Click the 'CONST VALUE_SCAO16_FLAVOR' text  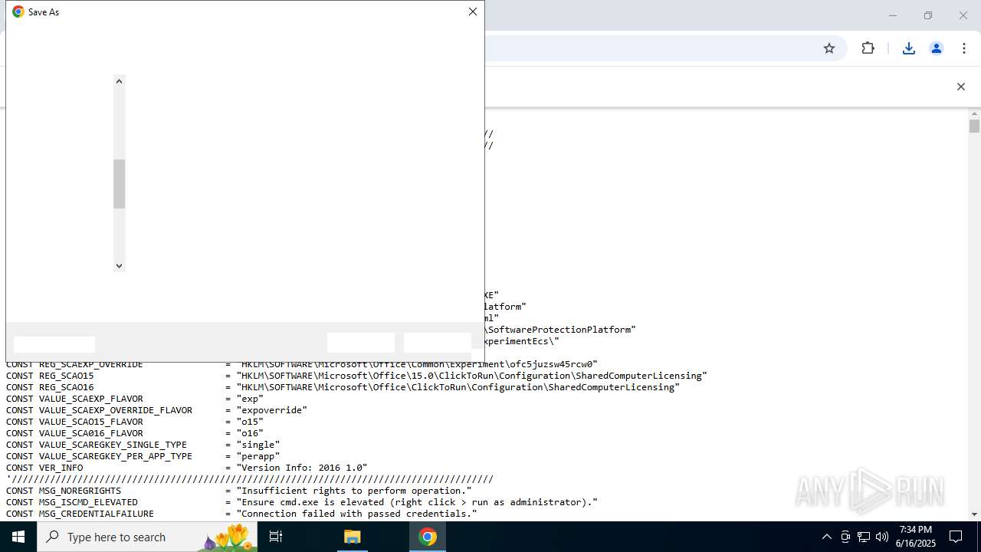point(74,433)
